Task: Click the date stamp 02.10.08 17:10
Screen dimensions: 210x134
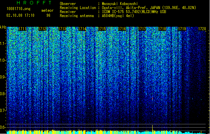Action: pyautogui.click(x=20, y=15)
